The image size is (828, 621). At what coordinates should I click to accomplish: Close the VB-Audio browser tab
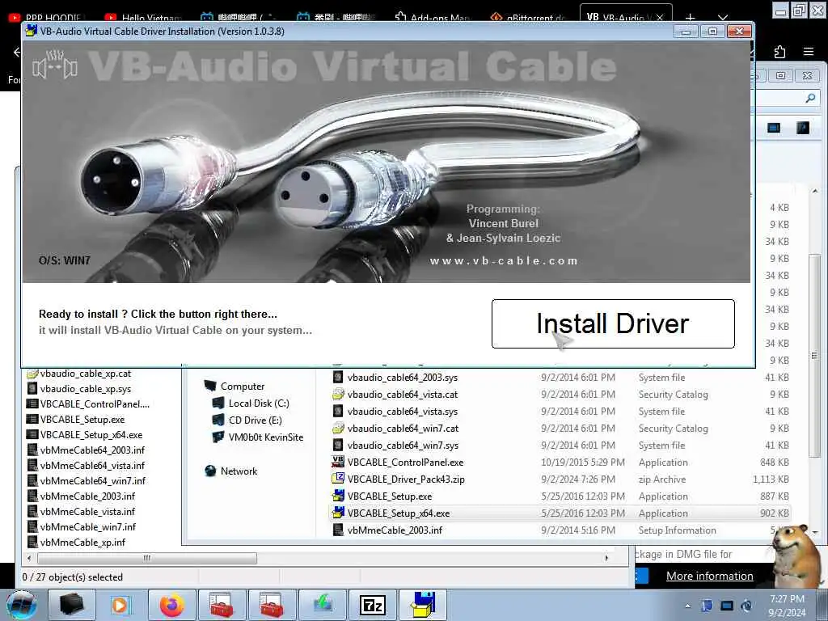click(660, 18)
